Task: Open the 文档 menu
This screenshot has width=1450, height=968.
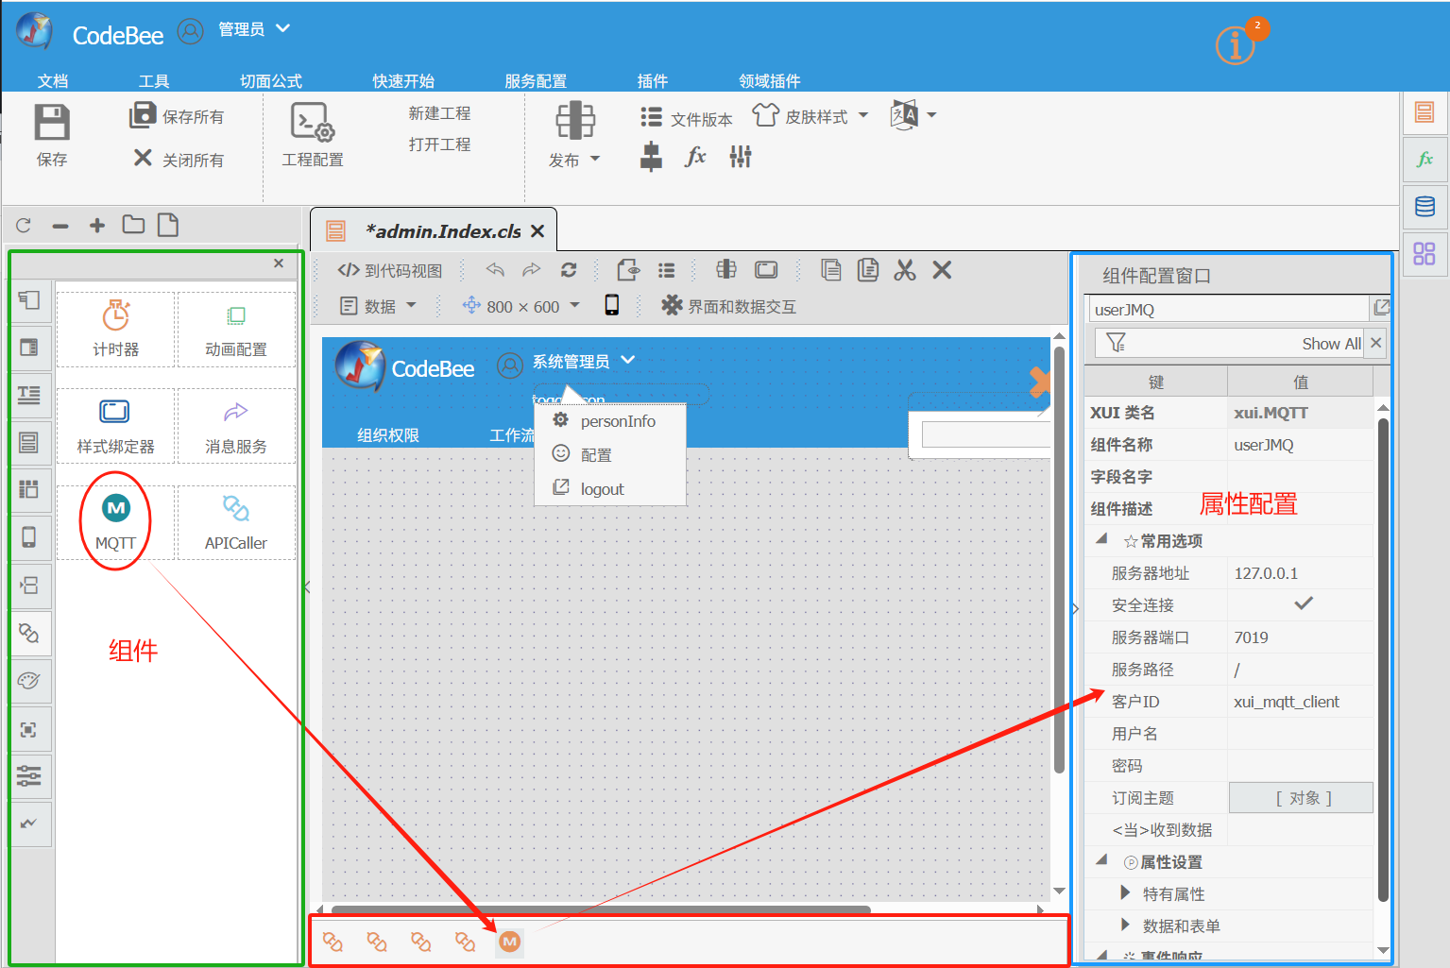Action: pyautogui.click(x=53, y=81)
